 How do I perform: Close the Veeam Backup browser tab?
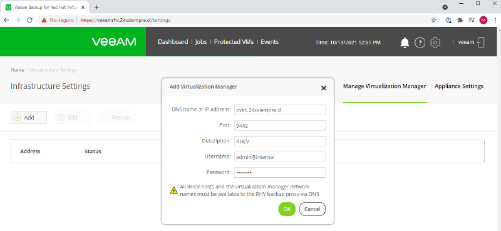click(83, 7)
